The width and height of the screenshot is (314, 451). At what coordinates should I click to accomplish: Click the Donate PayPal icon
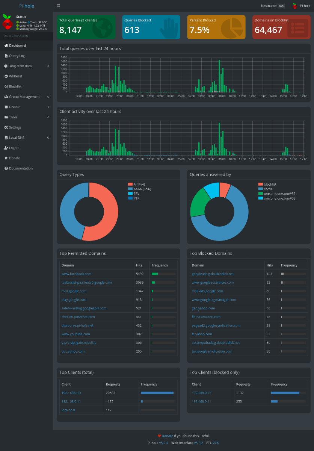6,158
